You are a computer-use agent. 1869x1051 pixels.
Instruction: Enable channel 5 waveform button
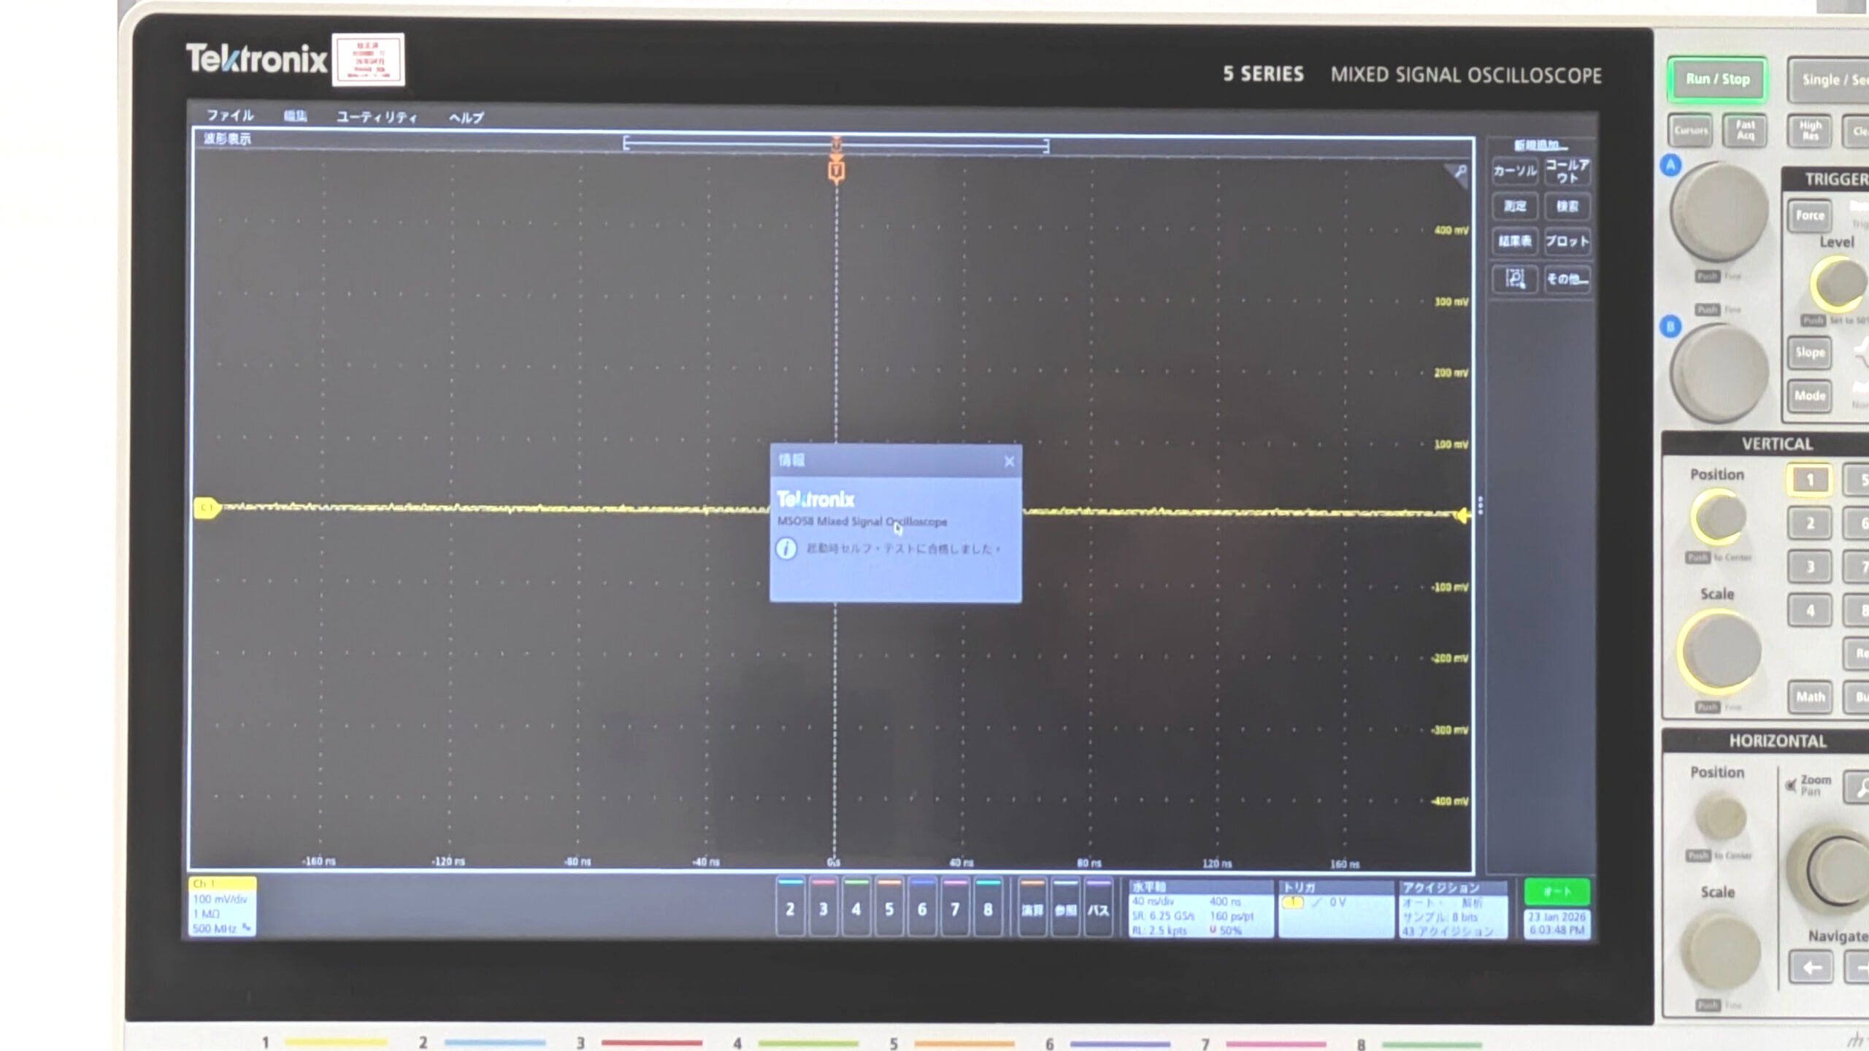889,909
